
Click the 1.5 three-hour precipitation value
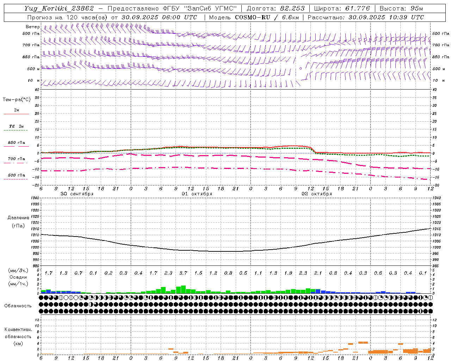click(198, 273)
